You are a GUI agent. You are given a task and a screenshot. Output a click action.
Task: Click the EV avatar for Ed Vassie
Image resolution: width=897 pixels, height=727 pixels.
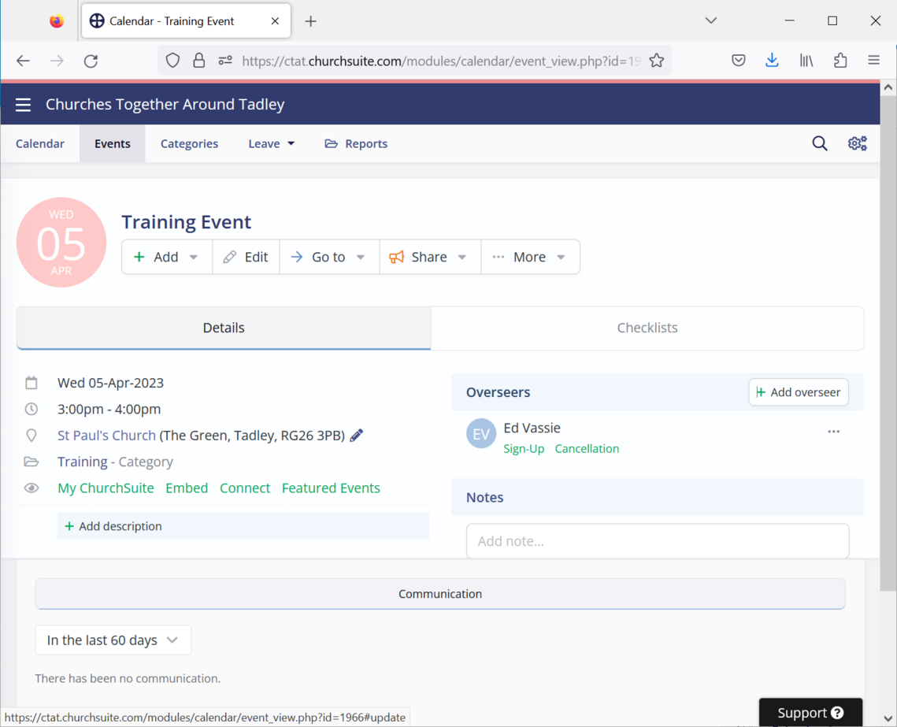[481, 433]
